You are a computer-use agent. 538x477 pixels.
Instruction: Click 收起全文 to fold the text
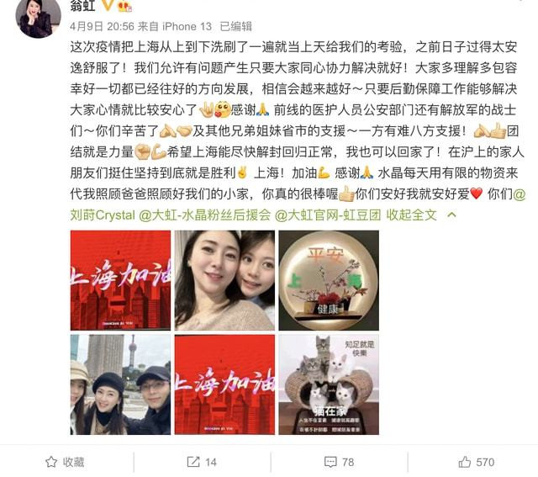pos(411,215)
